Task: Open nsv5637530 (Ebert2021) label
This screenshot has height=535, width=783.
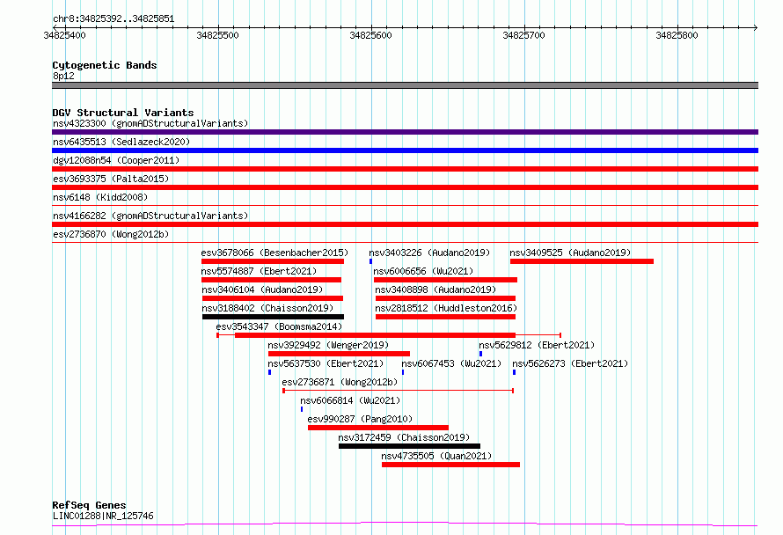Action: pyautogui.click(x=326, y=363)
